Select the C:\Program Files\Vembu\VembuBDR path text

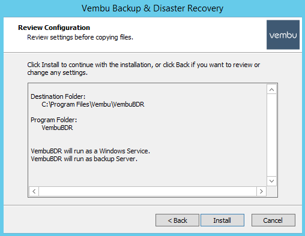click(93, 104)
